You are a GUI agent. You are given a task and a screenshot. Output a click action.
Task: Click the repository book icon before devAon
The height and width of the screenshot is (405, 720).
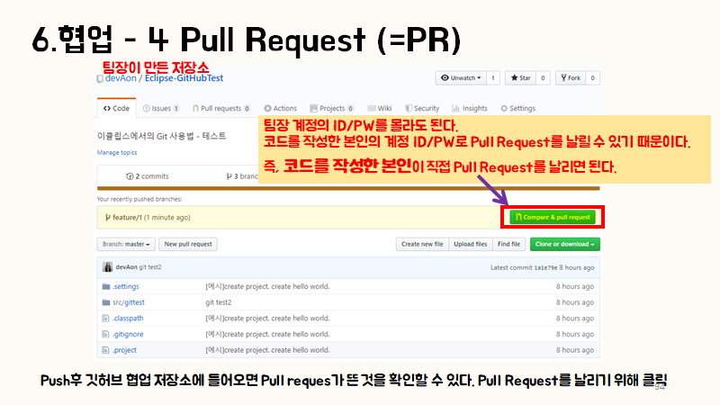(x=100, y=79)
